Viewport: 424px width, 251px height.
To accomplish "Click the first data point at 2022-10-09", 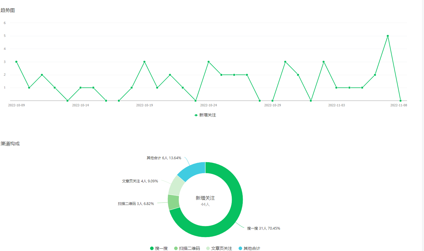I will pos(16,62).
